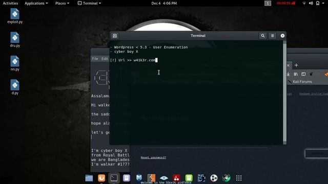The height and width of the screenshot is (184, 328).
Task: Click terminal Url input line with w41k3r.com
Action: point(134,60)
